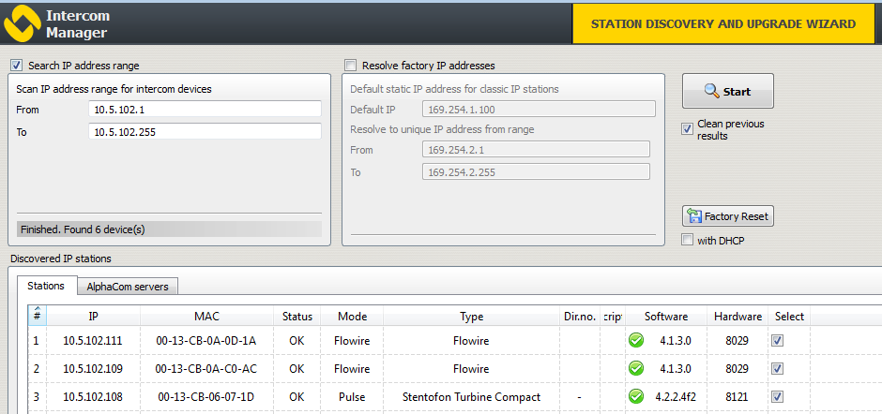
Task: Click green check icon in 10.5.102.109 row
Action: coord(636,368)
